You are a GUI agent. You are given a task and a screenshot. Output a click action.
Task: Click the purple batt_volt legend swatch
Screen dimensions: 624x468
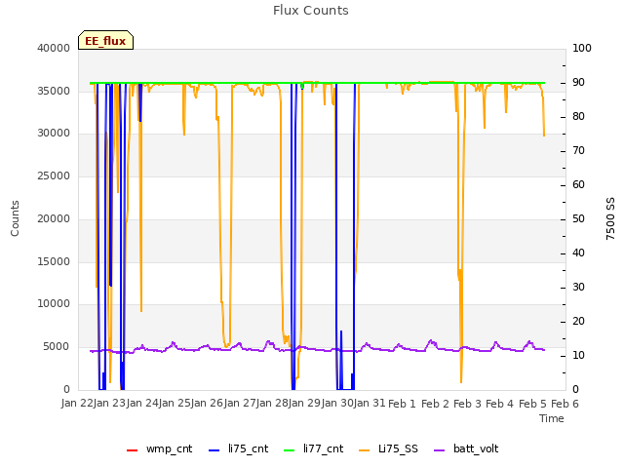point(439,450)
